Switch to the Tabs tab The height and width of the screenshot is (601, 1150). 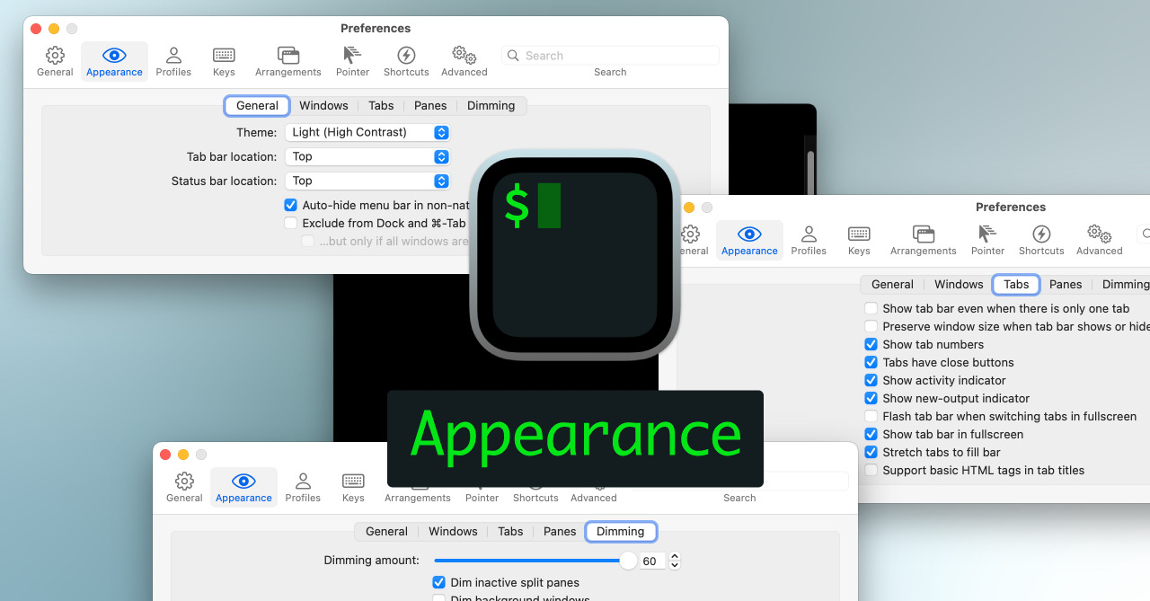pyautogui.click(x=381, y=105)
